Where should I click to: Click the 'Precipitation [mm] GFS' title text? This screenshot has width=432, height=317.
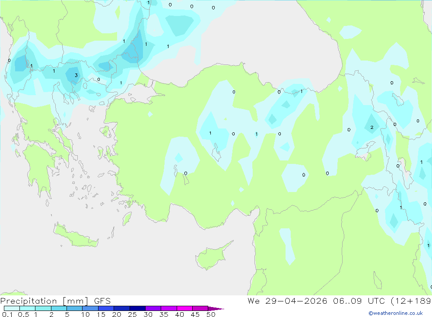pyautogui.click(x=55, y=301)
